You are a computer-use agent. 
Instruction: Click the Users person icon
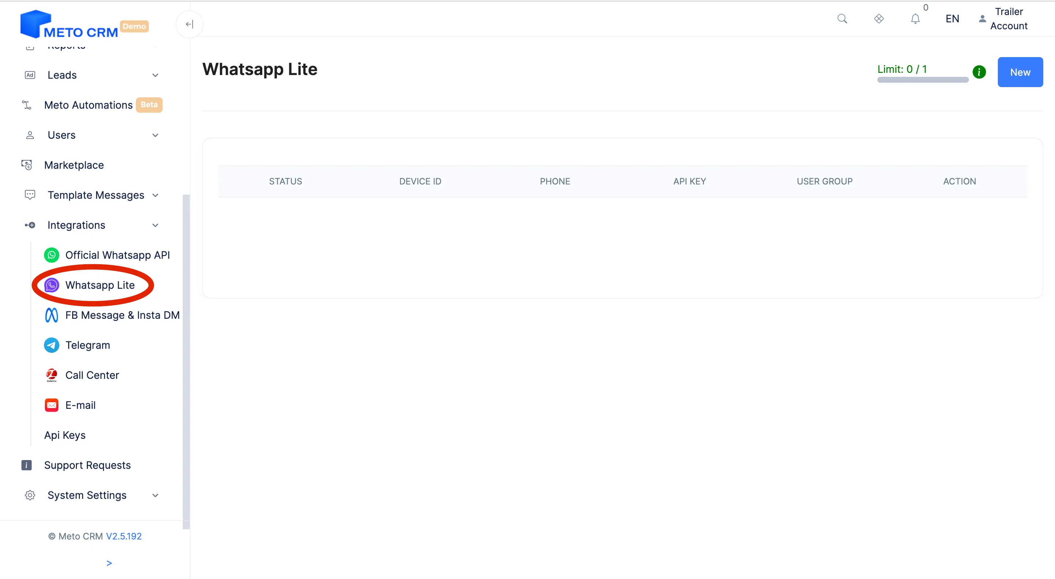30,135
